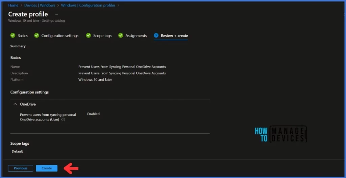The image size is (346, 178).
Task: Click the green check beside Assignments
Action: point(121,35)
